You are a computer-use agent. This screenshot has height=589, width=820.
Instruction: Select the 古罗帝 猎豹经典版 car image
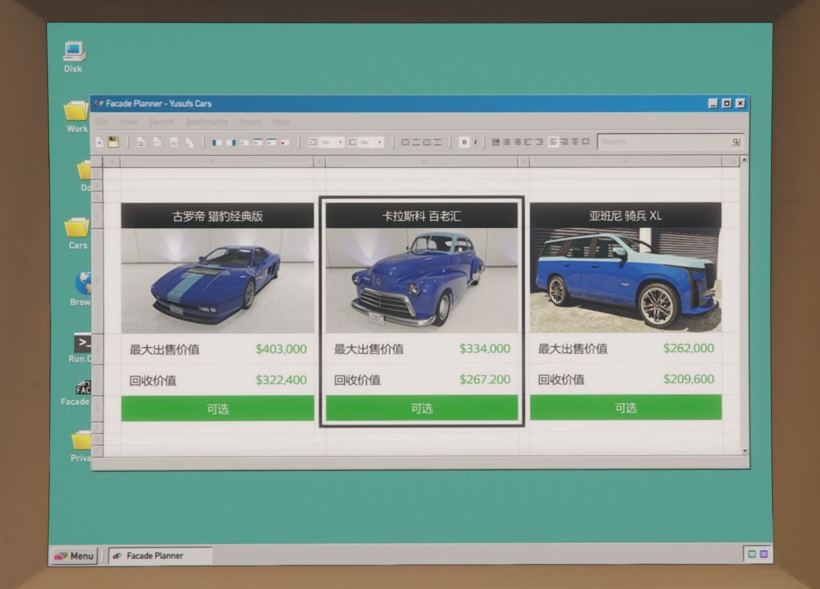pos(218,281)
